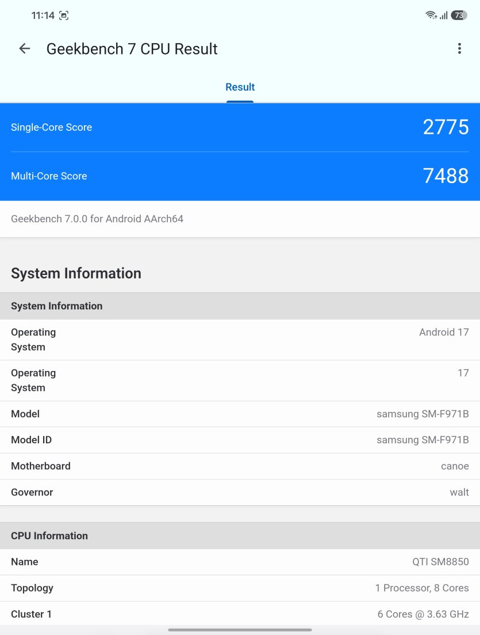Open the three-dot overflow menu
The height and width of the screenshot is (635, 480).
(459, 49)
